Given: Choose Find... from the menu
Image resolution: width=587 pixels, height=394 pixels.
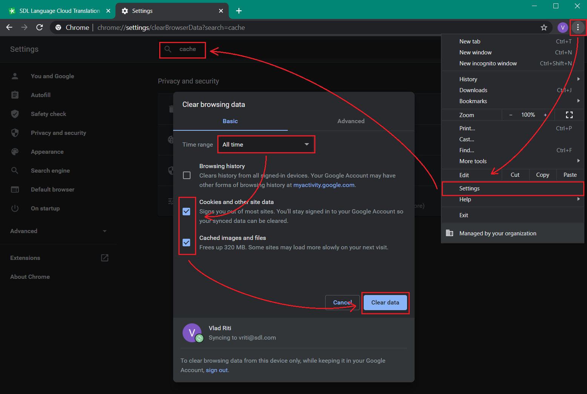Looking at the screenshot, I should pos(513,150).
